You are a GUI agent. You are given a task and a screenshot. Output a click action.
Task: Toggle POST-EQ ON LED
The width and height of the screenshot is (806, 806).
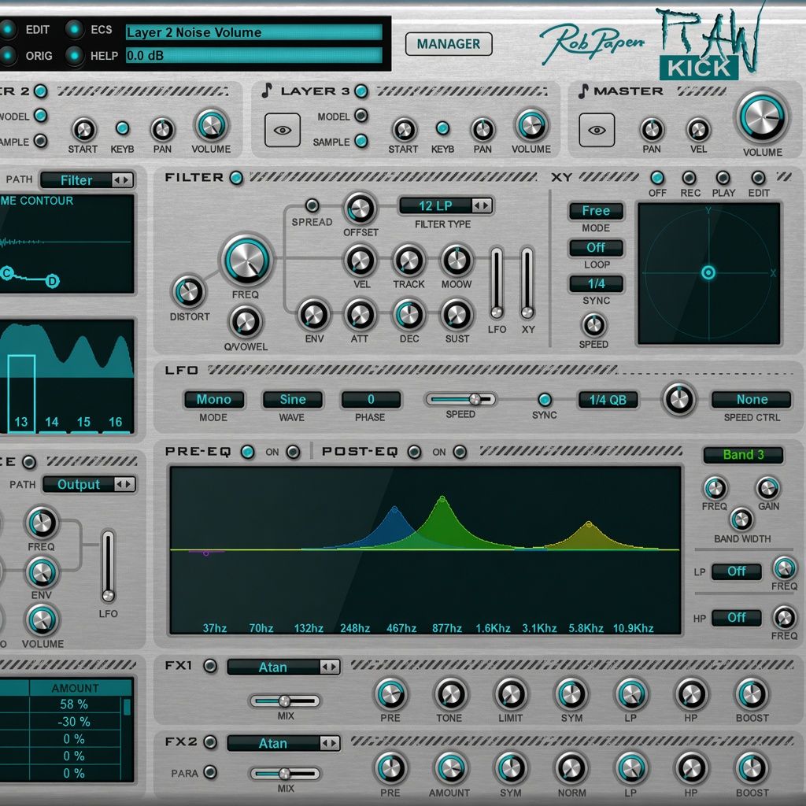coord(460,452)
